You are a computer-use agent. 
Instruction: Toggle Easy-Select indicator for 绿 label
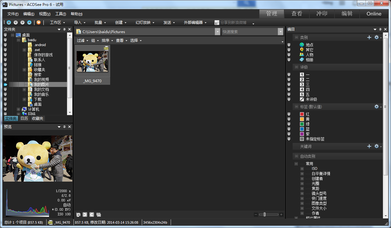[289, 124]
